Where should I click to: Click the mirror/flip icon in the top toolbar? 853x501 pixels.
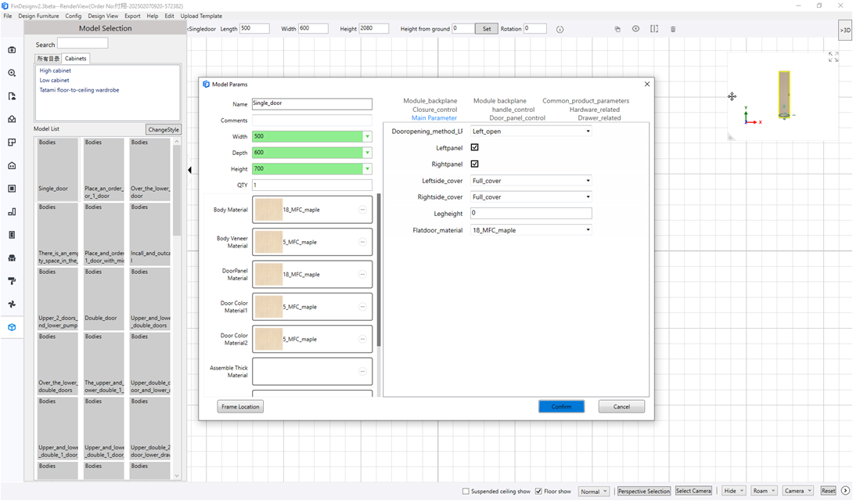click(x=654, y=29)
